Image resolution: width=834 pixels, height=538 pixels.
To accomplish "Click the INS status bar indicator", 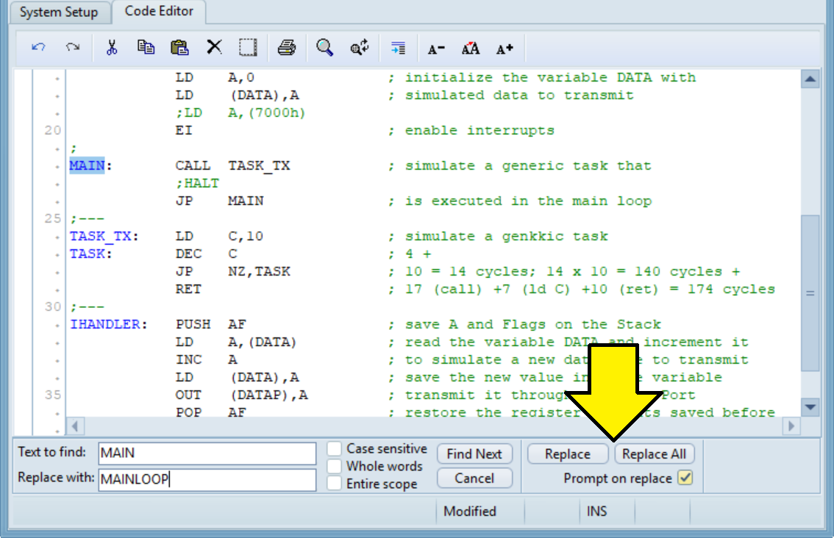I will 596,512.
